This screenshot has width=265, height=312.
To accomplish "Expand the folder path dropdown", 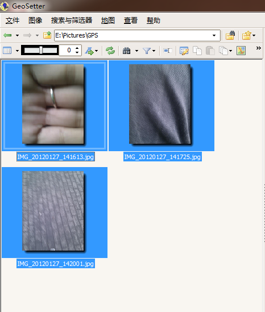I will [x=214, y=35].
